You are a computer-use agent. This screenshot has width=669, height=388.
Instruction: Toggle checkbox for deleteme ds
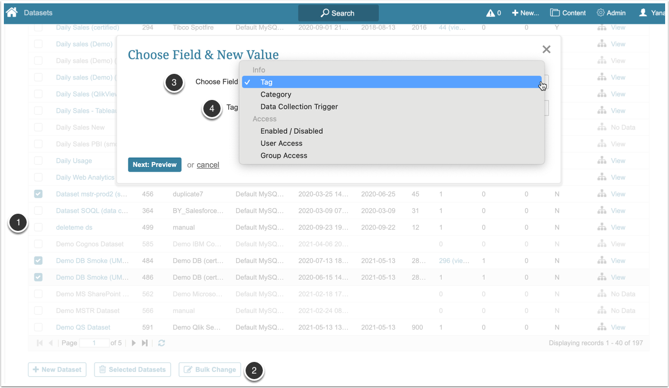point(38,228)
